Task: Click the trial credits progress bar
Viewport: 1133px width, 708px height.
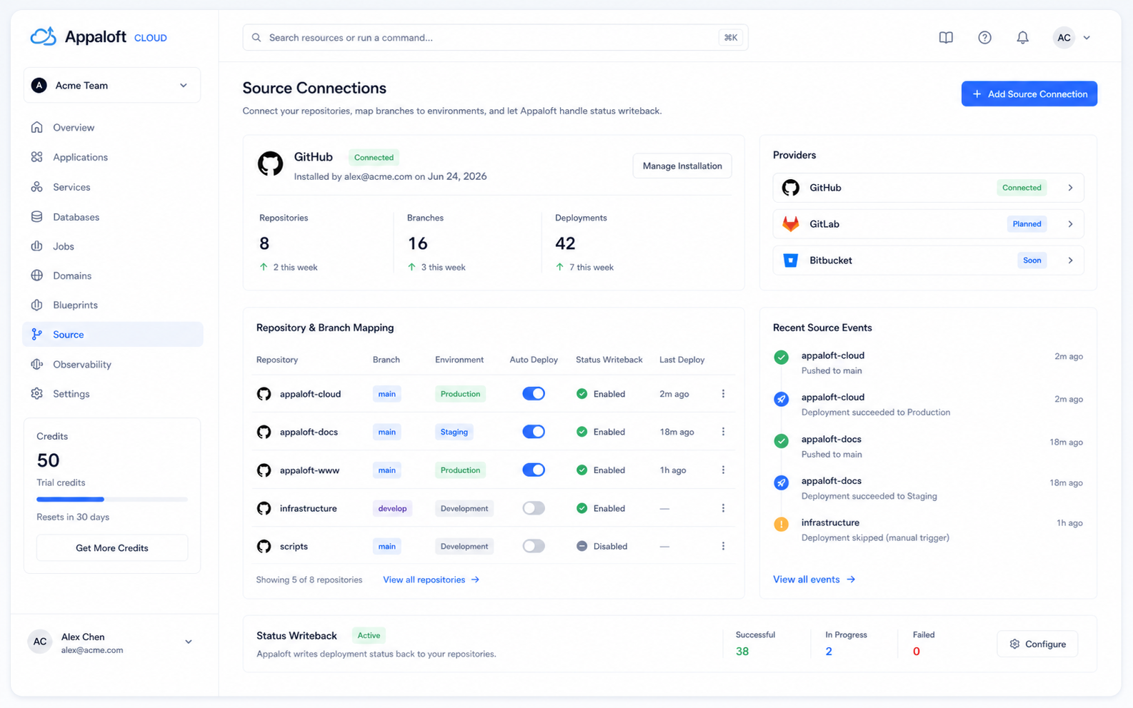Action: point(112,500)
